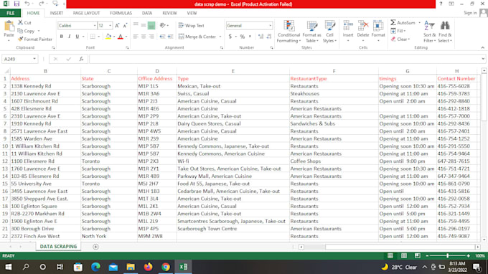Image resolution: width=488 pixels, height=274 pixels.
Task: Open the font size dropdown
Action: tap(110, 26)
